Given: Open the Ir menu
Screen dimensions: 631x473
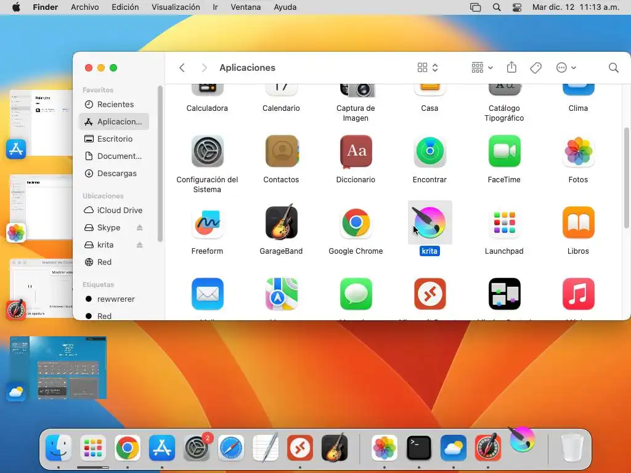Looking at the screenshot, I should [215, 7].
